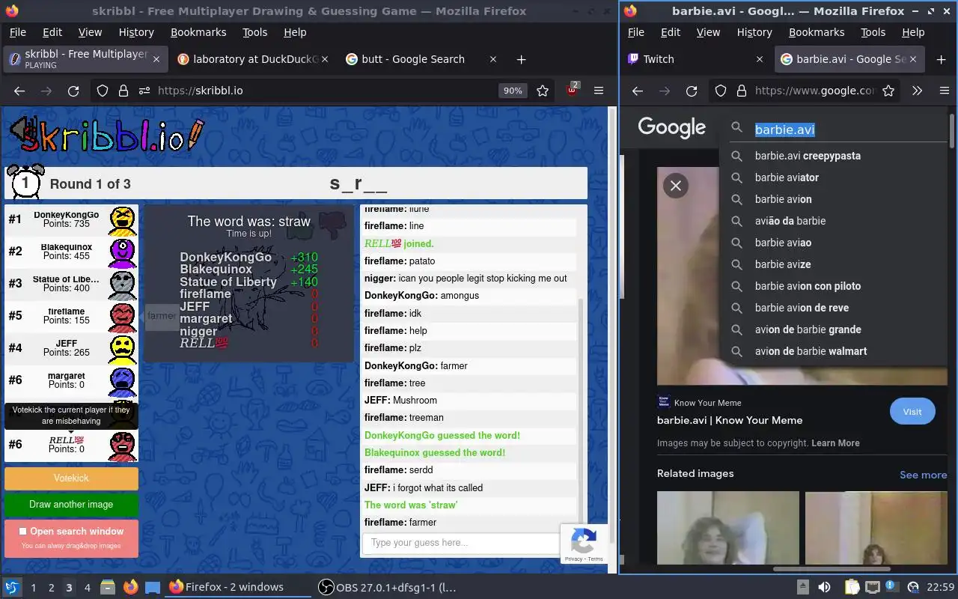Click padlock icon in google.com address bar
This screenshot has width=958, height=599.
(742, 91)
